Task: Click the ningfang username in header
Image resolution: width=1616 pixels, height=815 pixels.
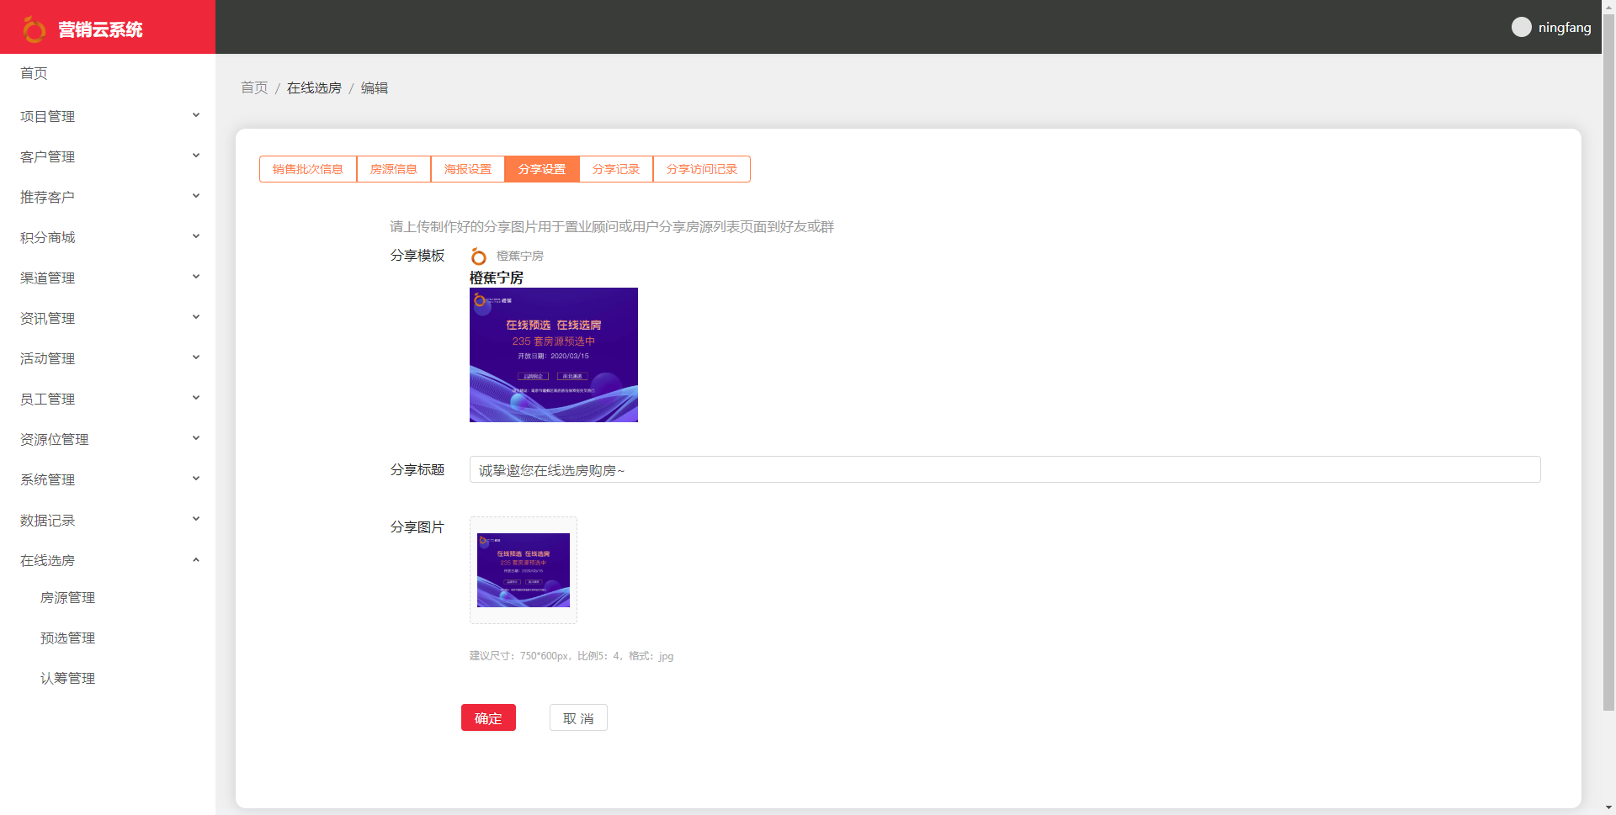Action: point(1565,27)
